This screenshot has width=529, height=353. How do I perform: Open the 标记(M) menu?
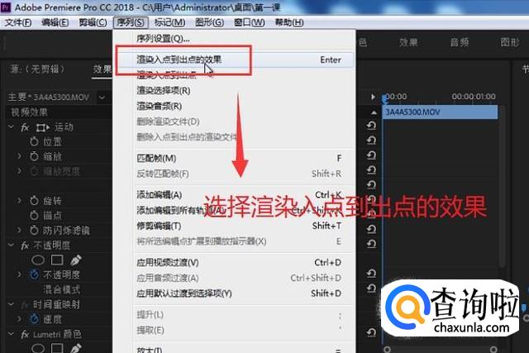169,22
